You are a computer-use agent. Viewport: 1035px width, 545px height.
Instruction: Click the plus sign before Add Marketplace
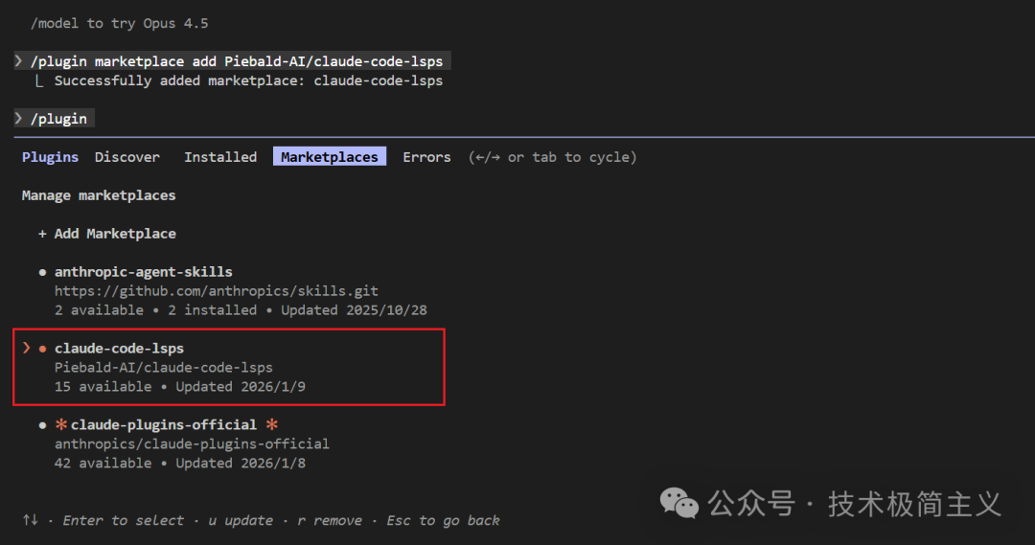click(42, 234)
